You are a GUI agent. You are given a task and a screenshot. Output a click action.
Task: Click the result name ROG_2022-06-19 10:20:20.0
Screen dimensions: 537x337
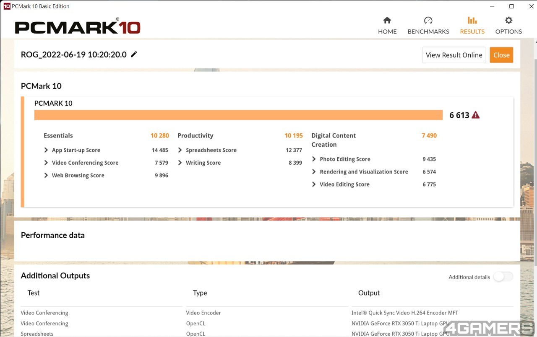click(74, 54)
